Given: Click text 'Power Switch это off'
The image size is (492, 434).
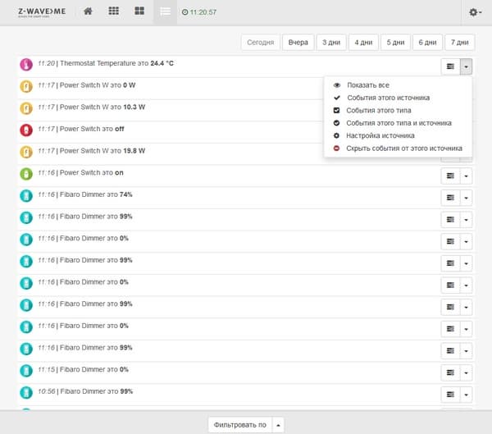Looking at the screenshot, I should 92,129.
